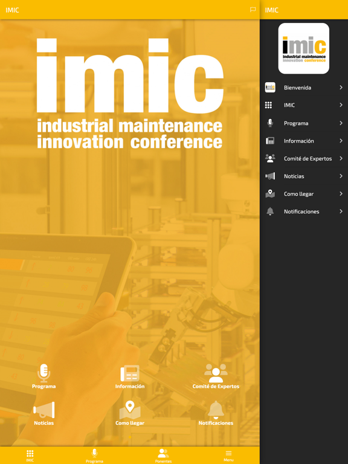Select IMIC tab in bottom bar

pyautogui.click(x=30, y=456)
